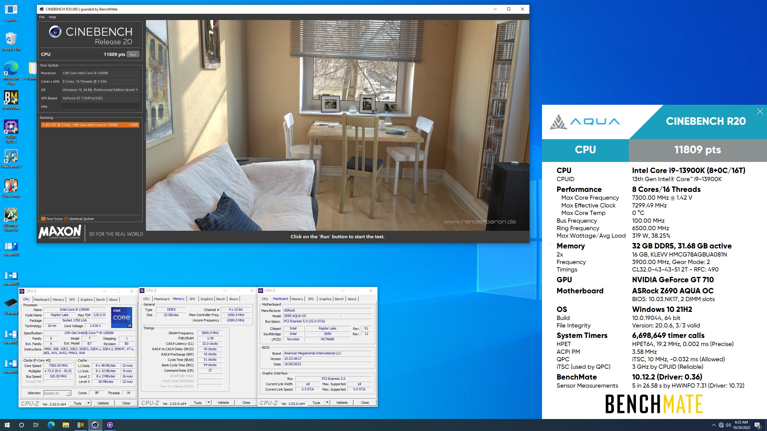Open the notification center icon
Screen dimensions: 767x431
[x=758, y=425]
